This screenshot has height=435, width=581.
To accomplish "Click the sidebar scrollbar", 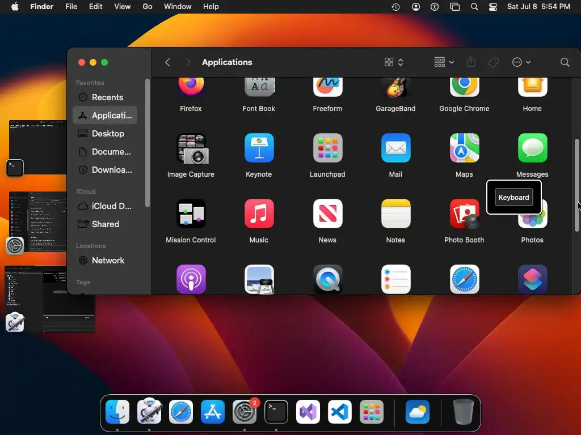I will click(148, 143).
